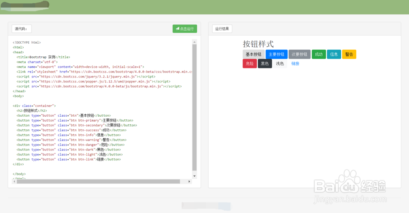Screen dimensions: 409x213
Task: Click the bootstrap.min.js script line
Action: pos(99,86)
